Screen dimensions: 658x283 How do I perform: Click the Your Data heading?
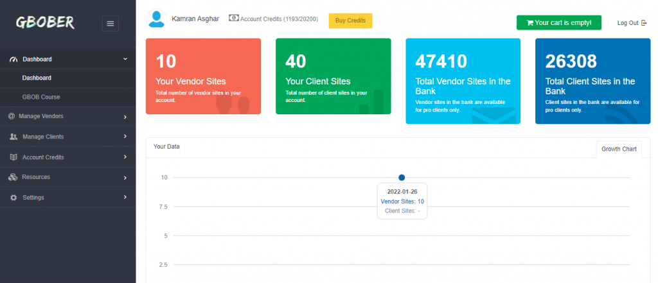tap(166, 147)
